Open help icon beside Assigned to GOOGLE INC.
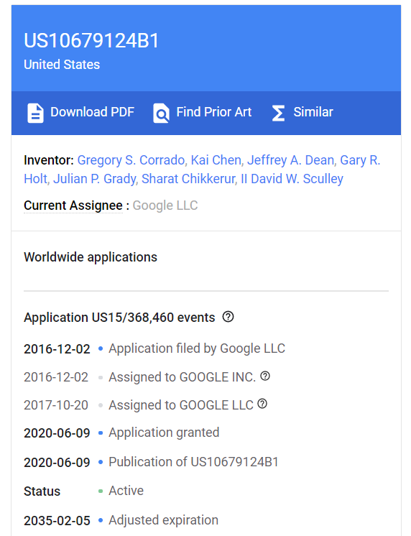Viewport: 411px width, 536px height. pyautogui.click(x=265, y=376)
